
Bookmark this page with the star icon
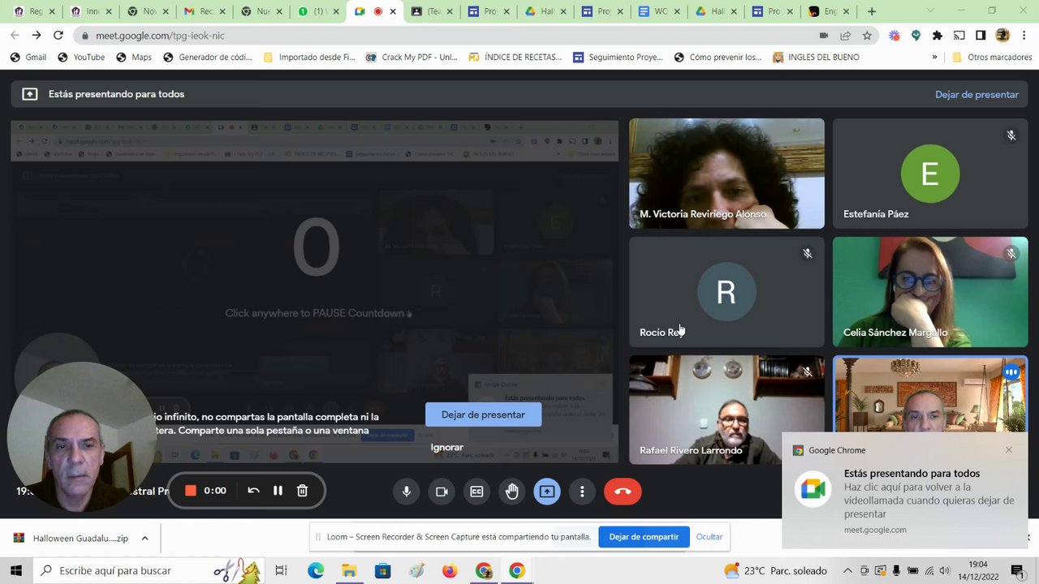coord(867,36)
